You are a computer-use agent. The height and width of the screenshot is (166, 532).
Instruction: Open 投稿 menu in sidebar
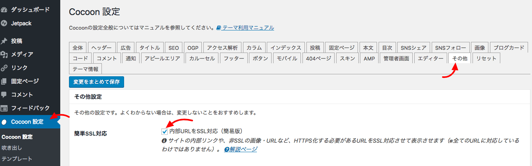(30, 41)
